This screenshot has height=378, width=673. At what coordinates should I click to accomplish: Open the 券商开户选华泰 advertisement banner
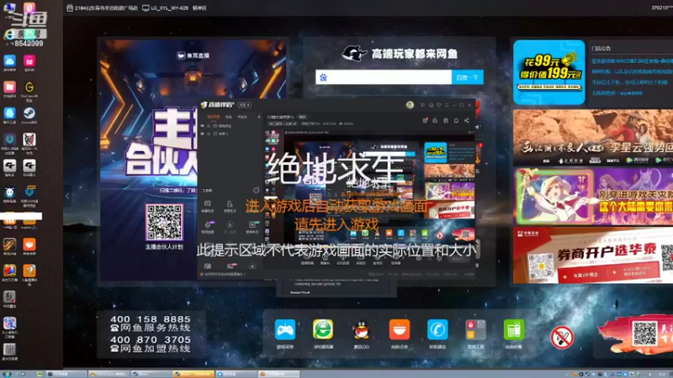(x=593, y=256)
